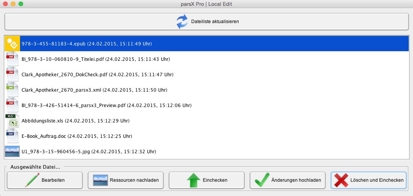
Task: Select BI_978-3-10-060810-9_Titelei.pdf row
Action: coord(207,59)
